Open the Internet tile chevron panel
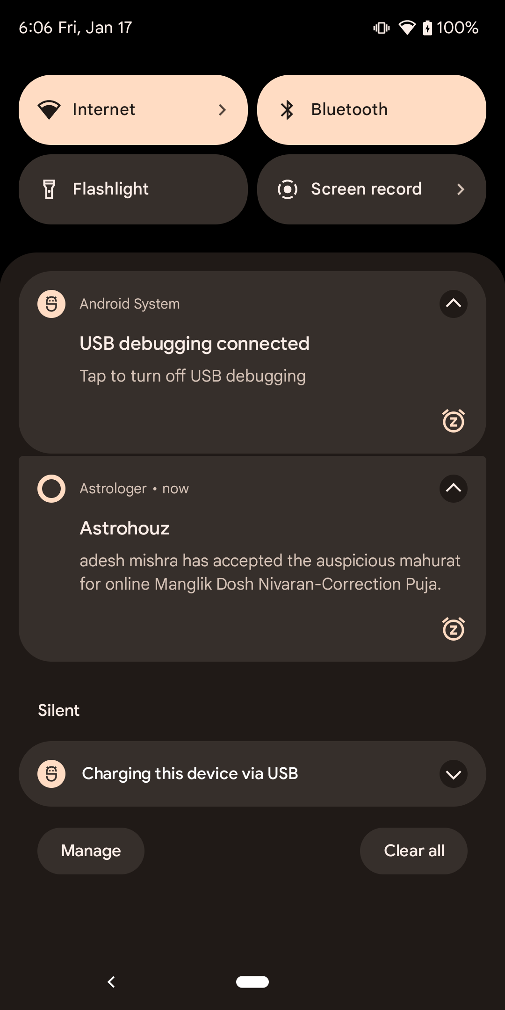Screen dimensions: 505x1010 click(x=222, y=110)
